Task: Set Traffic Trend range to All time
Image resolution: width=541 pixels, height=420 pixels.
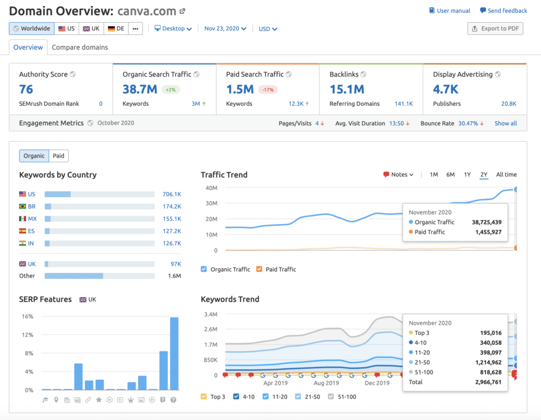Action: coord(506,175)
